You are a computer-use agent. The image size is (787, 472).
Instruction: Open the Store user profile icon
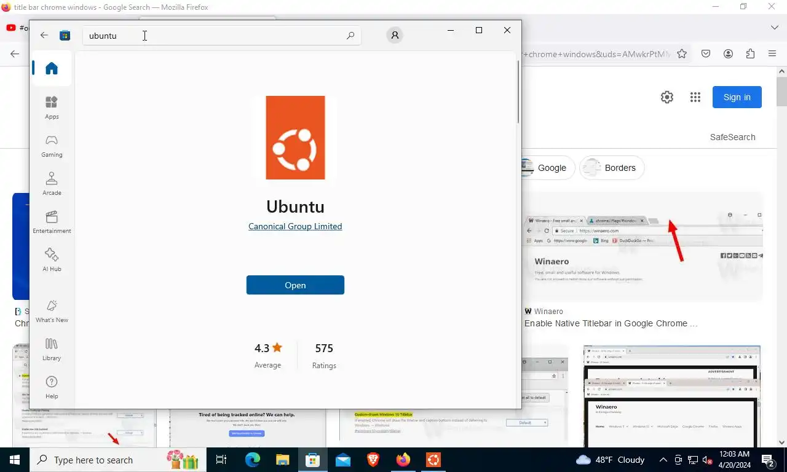pos(395,35)
